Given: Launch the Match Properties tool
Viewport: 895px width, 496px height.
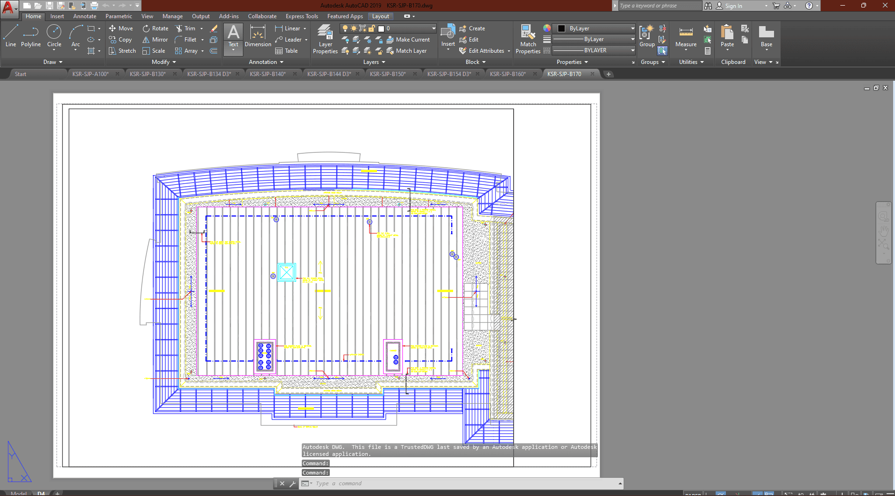Looking at the screenshot, I should tap(528, 39).
